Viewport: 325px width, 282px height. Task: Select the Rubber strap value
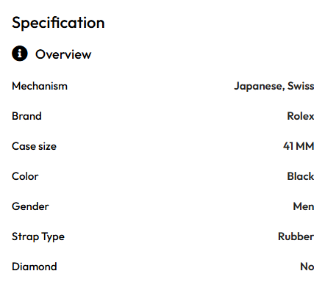click(296, 236)
